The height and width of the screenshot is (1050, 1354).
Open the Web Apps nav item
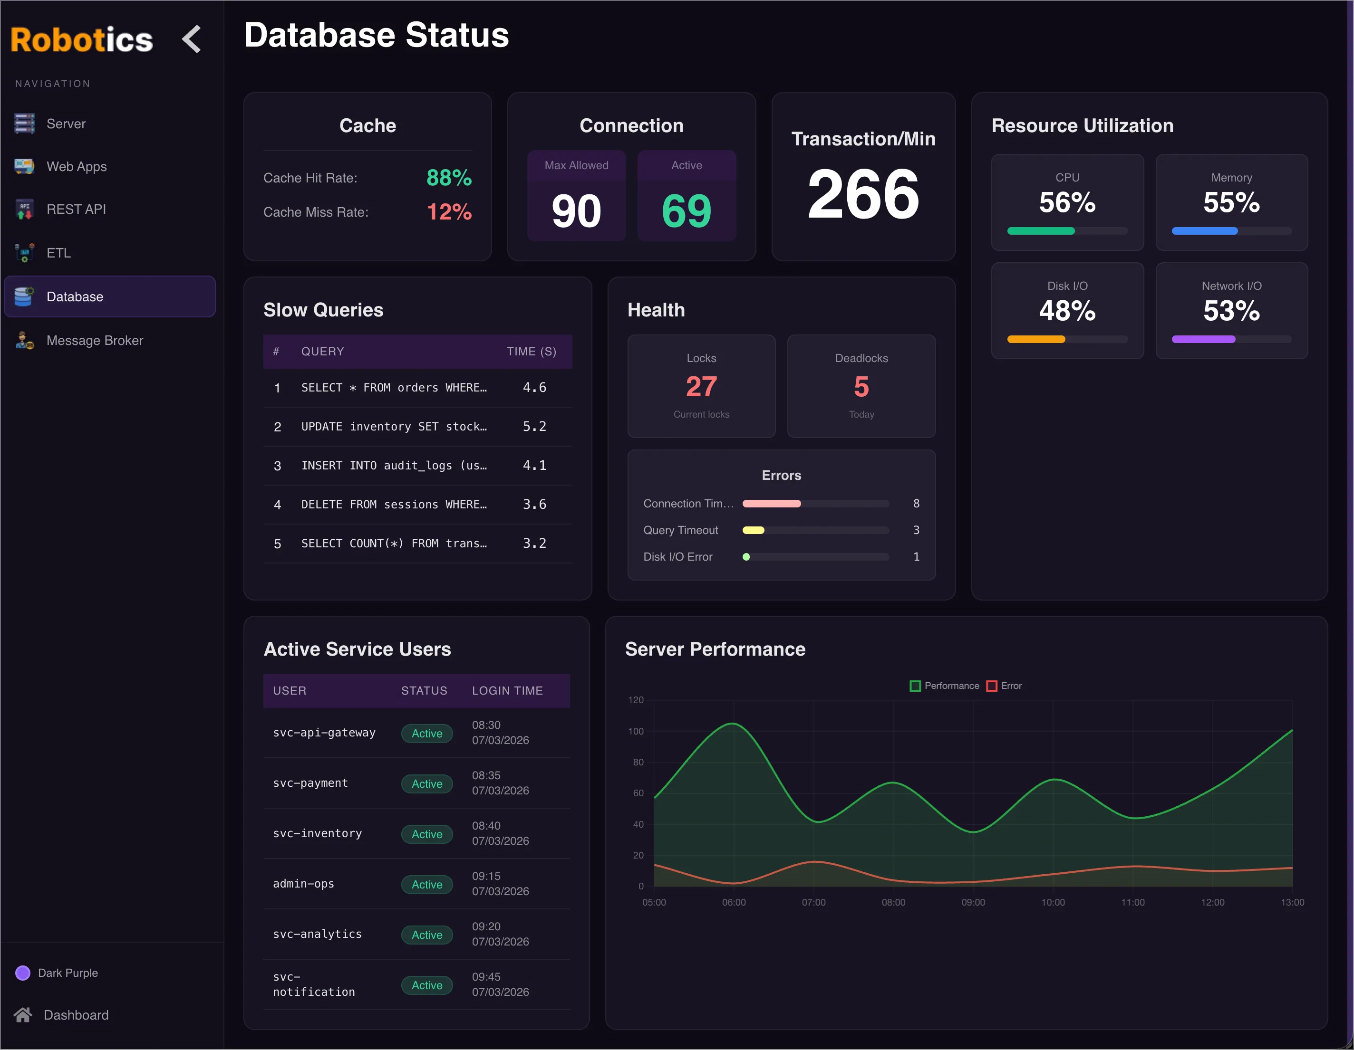click(x=76, y=166)
